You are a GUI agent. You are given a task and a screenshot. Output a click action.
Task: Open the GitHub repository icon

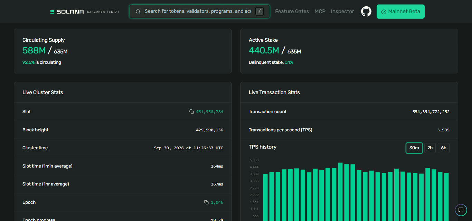point(366,11)
